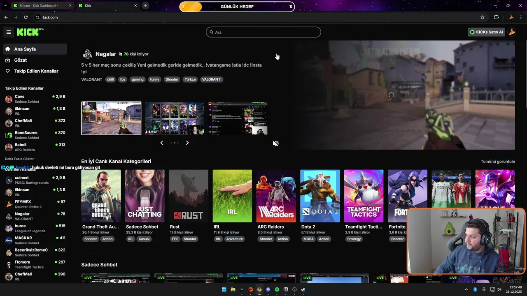
Task: Open the Teamfight Tactics category card
Action: 364,196
